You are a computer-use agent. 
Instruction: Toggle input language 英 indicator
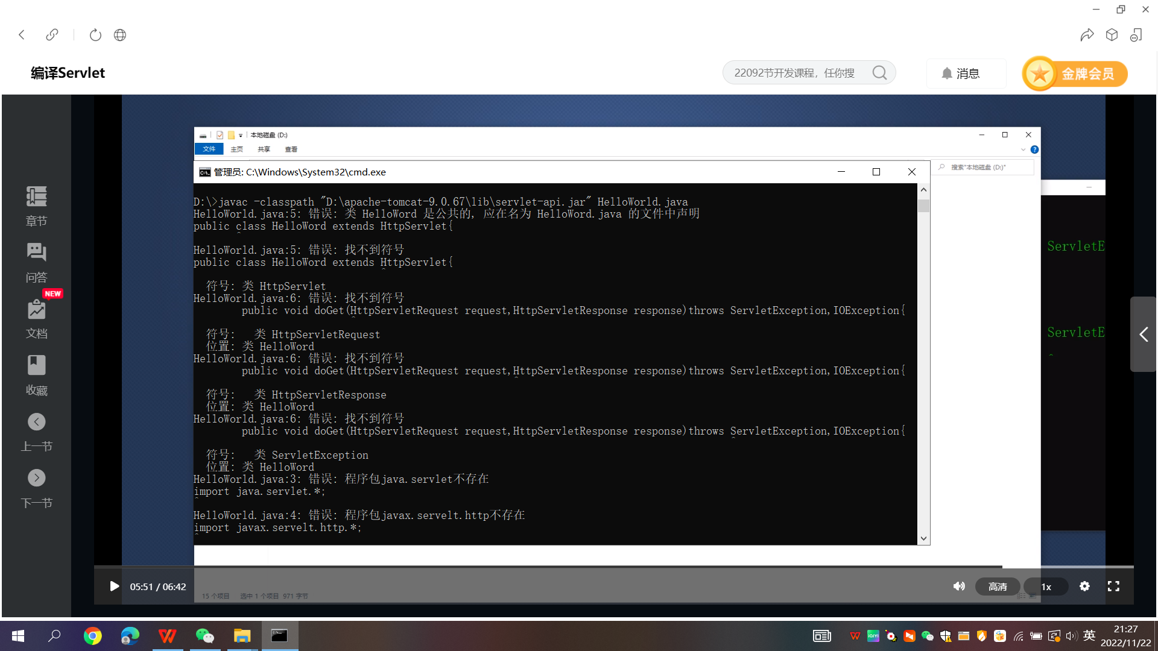(1089, 635)
